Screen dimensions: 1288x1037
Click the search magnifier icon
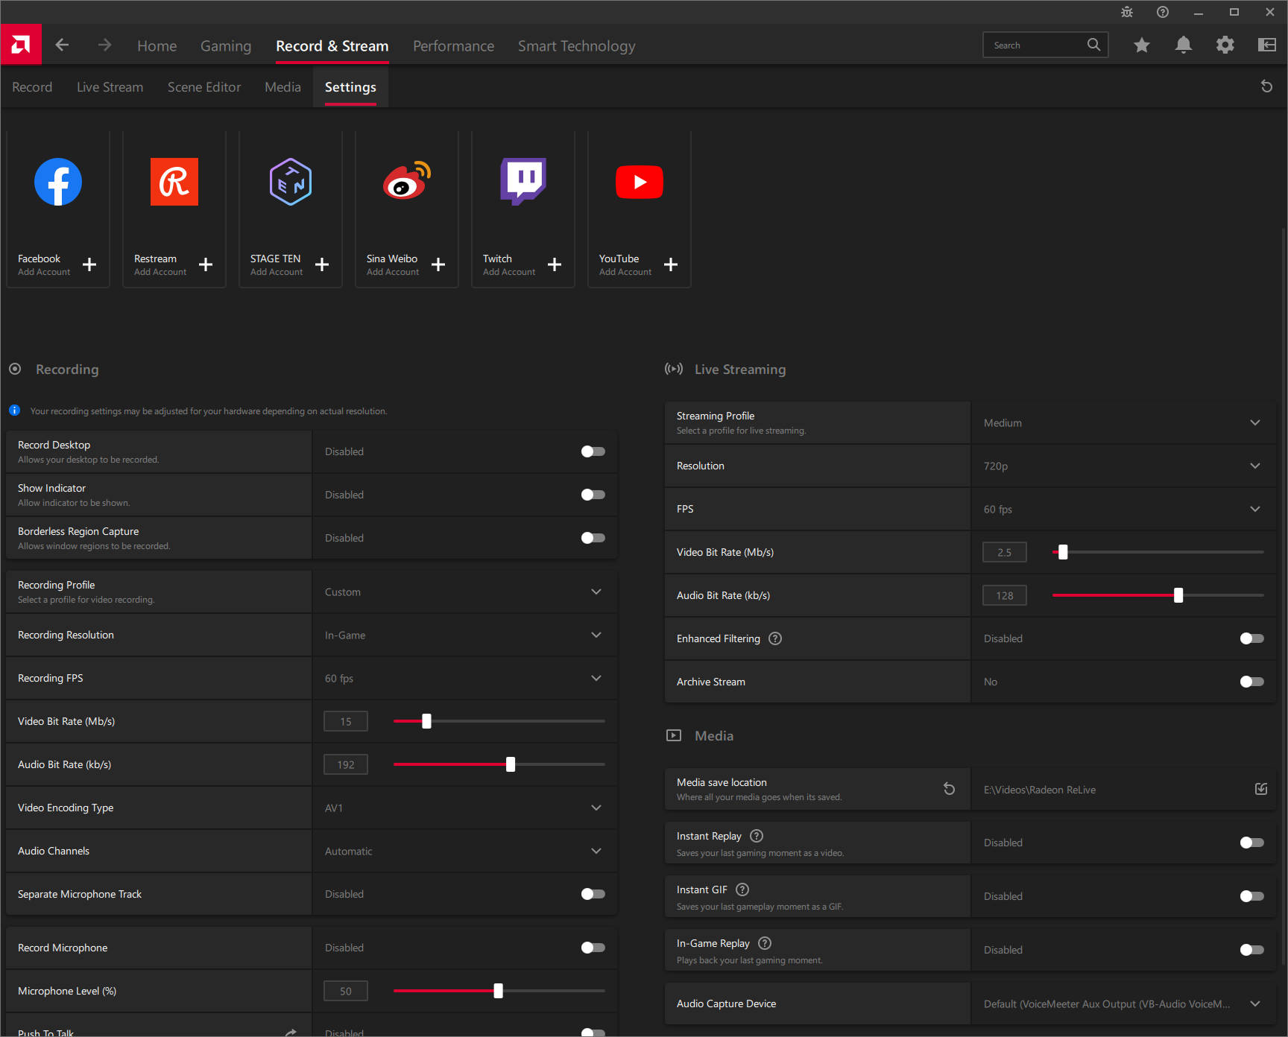click(1093, 45)
